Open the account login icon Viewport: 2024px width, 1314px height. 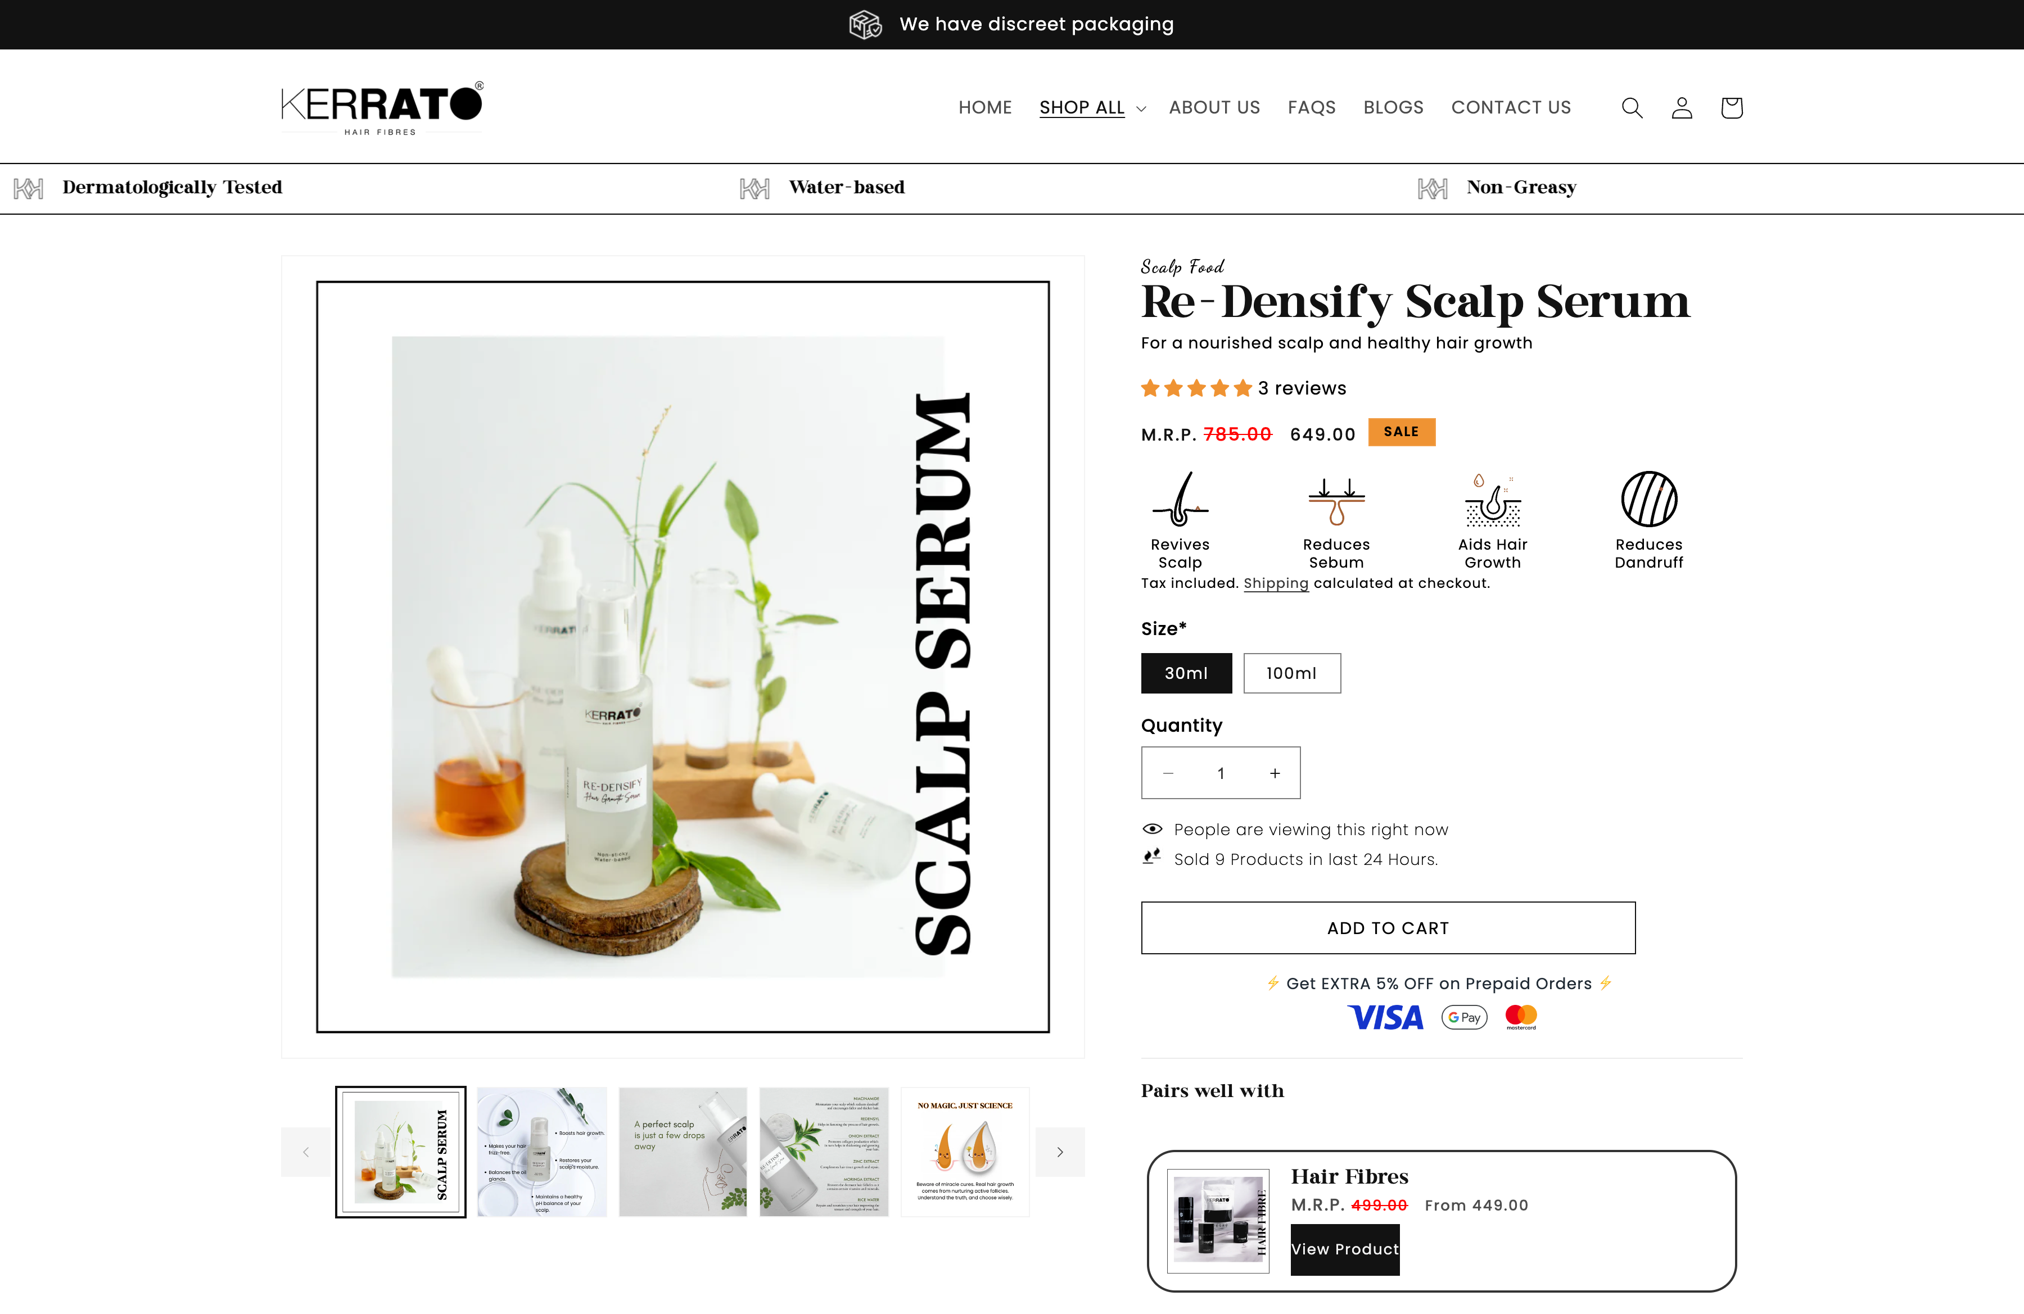point(1681,108)
